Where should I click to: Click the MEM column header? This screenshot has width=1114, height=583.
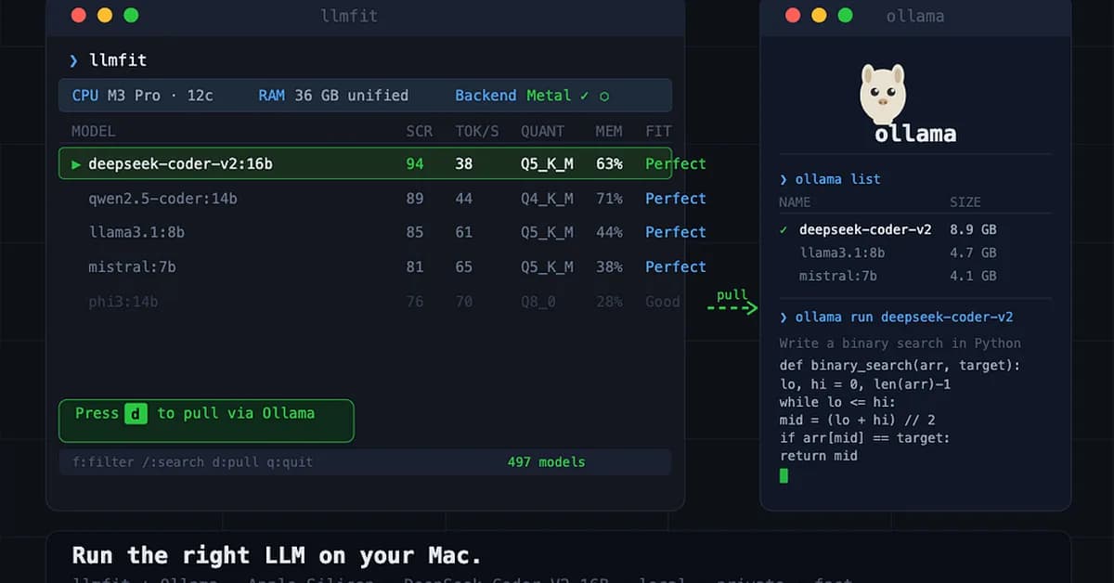pyautogui.click(x=609, y=131)
